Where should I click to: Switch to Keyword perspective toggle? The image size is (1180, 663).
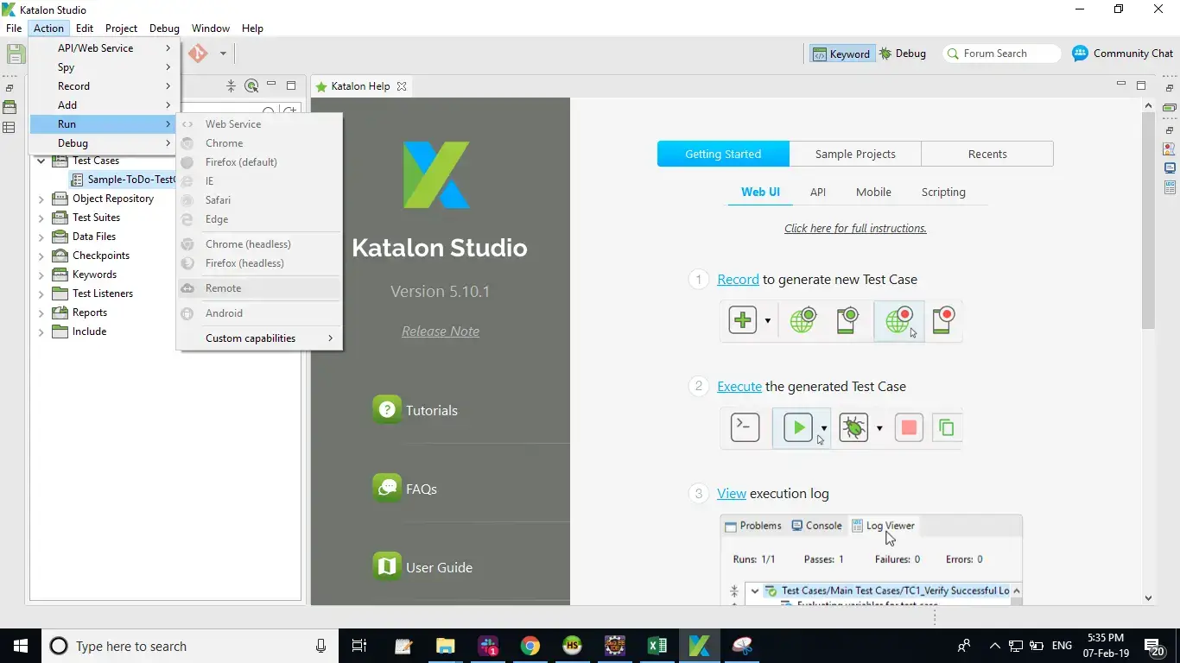coord(841,54)
